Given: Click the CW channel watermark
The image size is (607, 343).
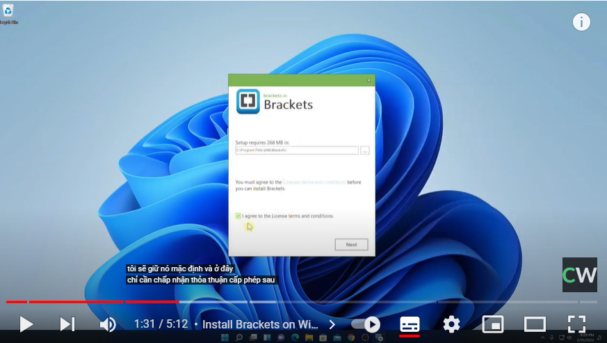Looking at the screenshot, I should [579, 274].
